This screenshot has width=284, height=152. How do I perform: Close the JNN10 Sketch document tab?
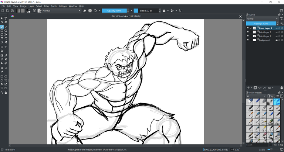pyautogui.click(x=240, y=17)
